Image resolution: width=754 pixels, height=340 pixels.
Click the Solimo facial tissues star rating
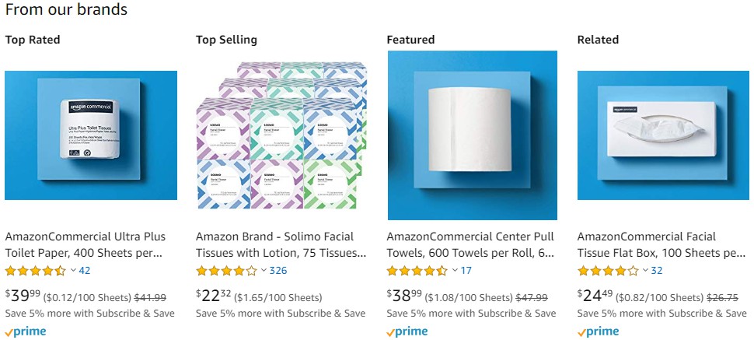click(226, 271)
